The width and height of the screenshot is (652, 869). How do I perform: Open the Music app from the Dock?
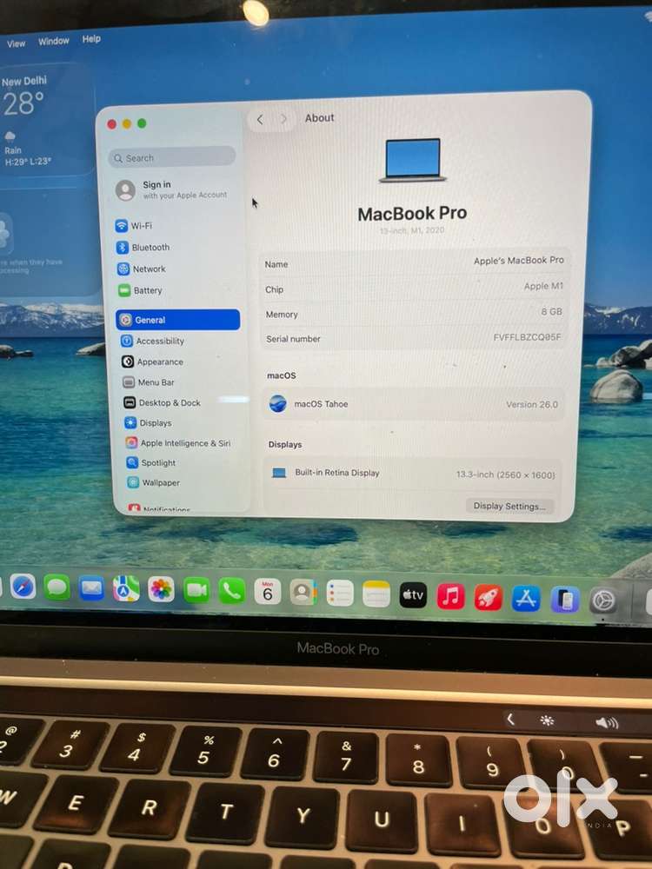click(x=450, y=596)
